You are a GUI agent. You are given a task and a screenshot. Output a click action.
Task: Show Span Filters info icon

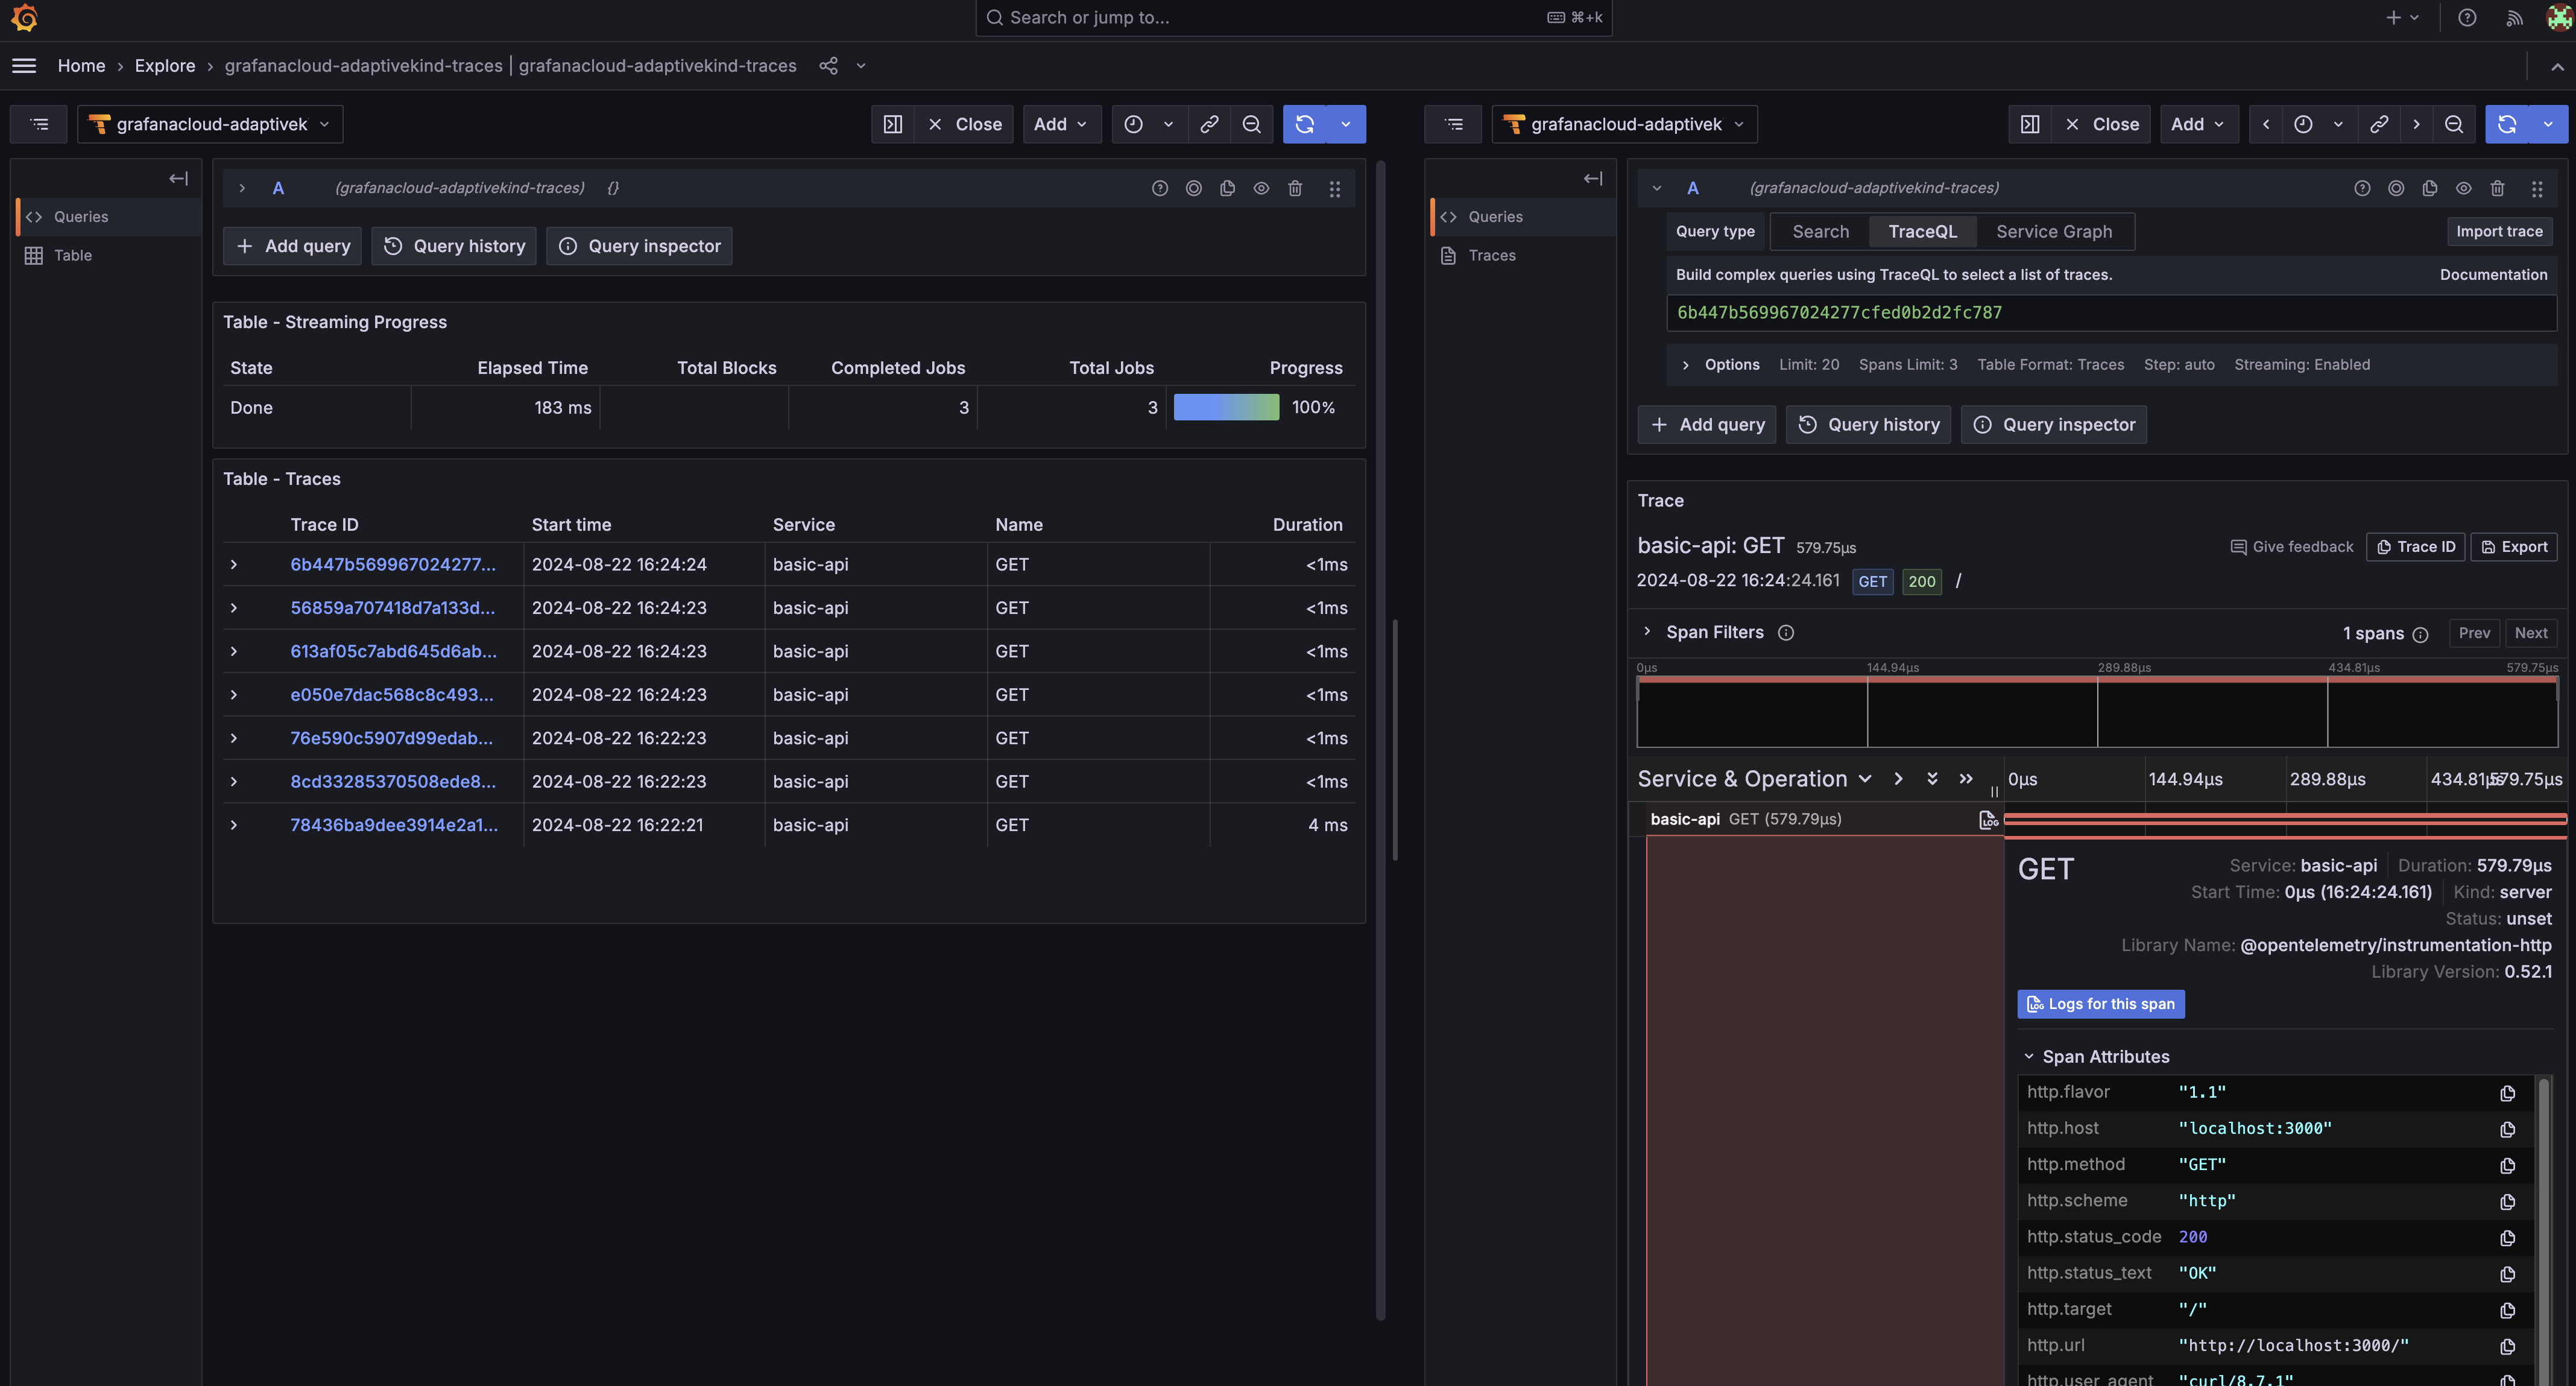[x=1785, y=633]
